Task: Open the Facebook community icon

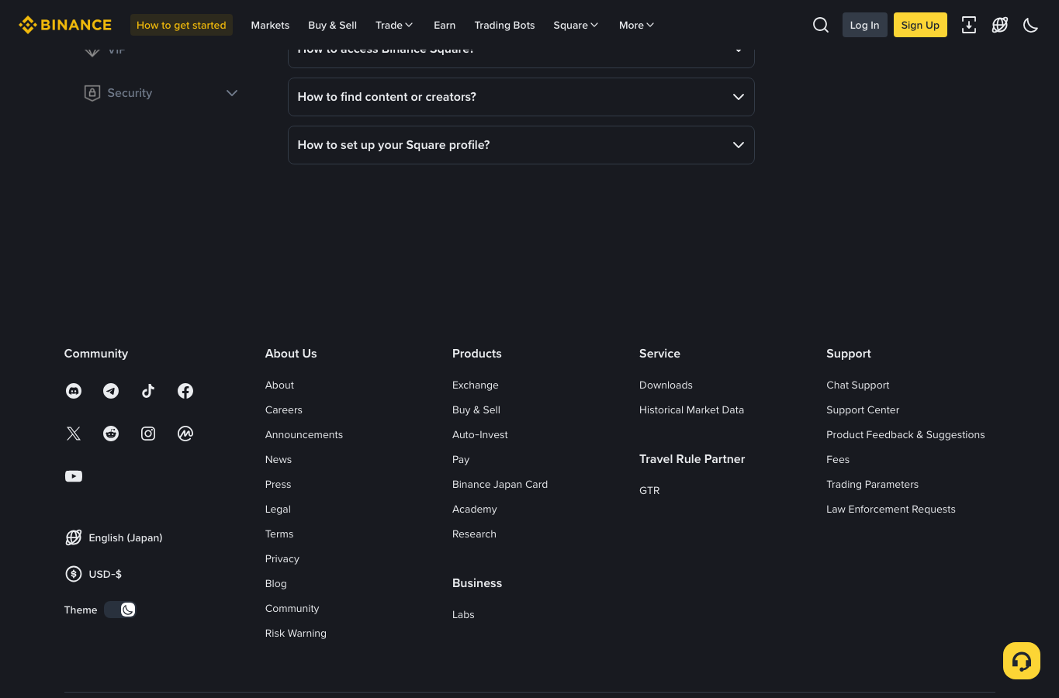Action: pos(185,391)
